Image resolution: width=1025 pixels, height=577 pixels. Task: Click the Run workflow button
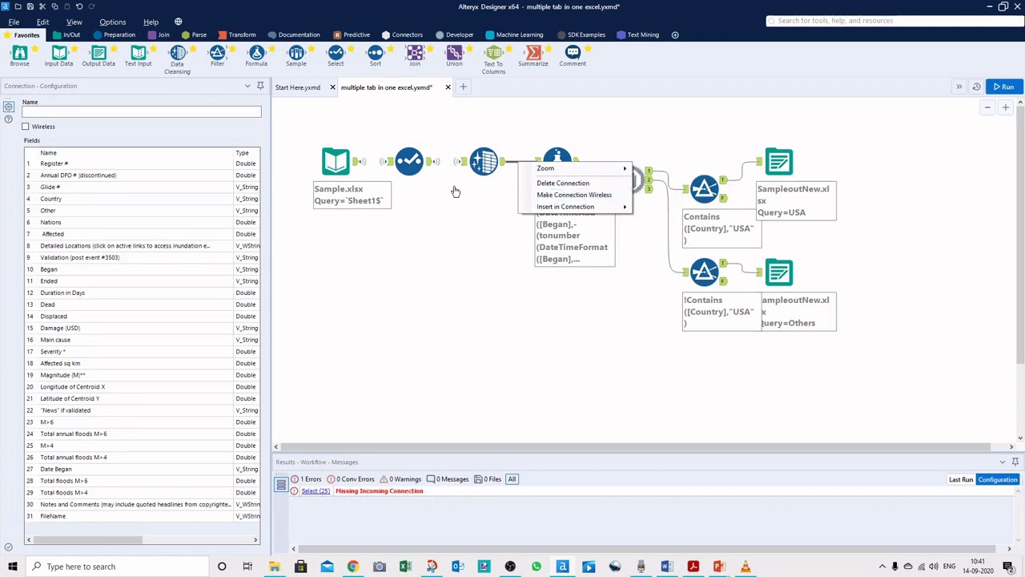(1004, 87)
